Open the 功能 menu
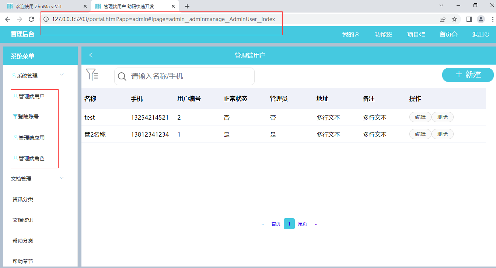 coord(383,34)
